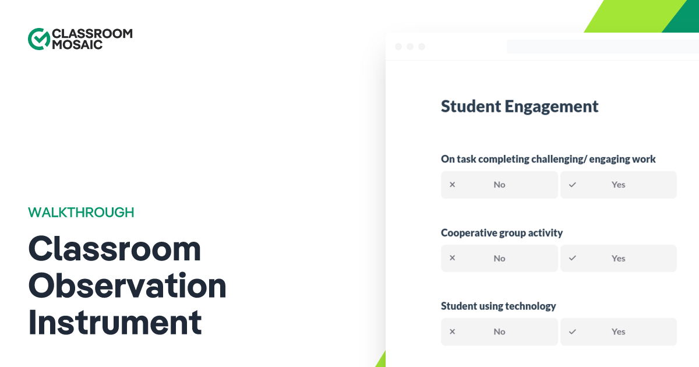Click the Student Engagement section header
Image resolution: width=699 pixels, height=367 pixels.
click(x=520, y=107)
